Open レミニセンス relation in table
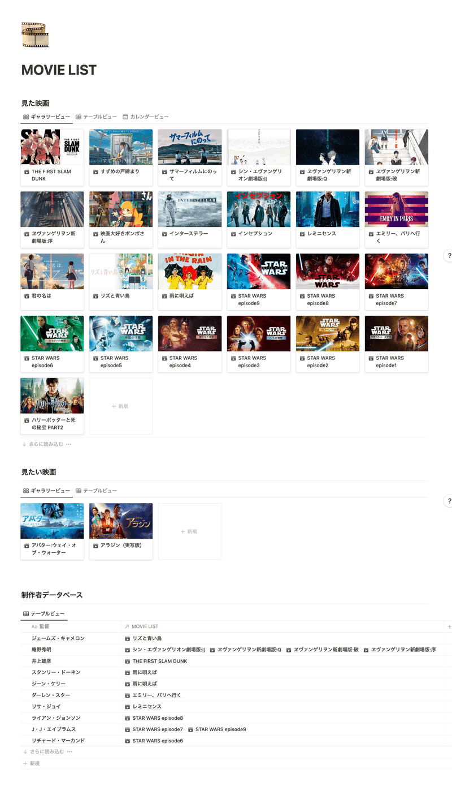Screen dimensions: 452x786 click(144, 707)
